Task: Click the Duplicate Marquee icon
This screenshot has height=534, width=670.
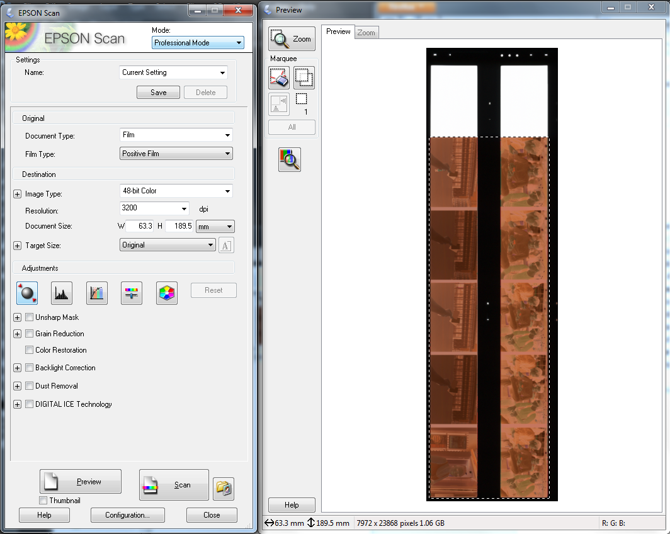Action: tap(303, 77)
